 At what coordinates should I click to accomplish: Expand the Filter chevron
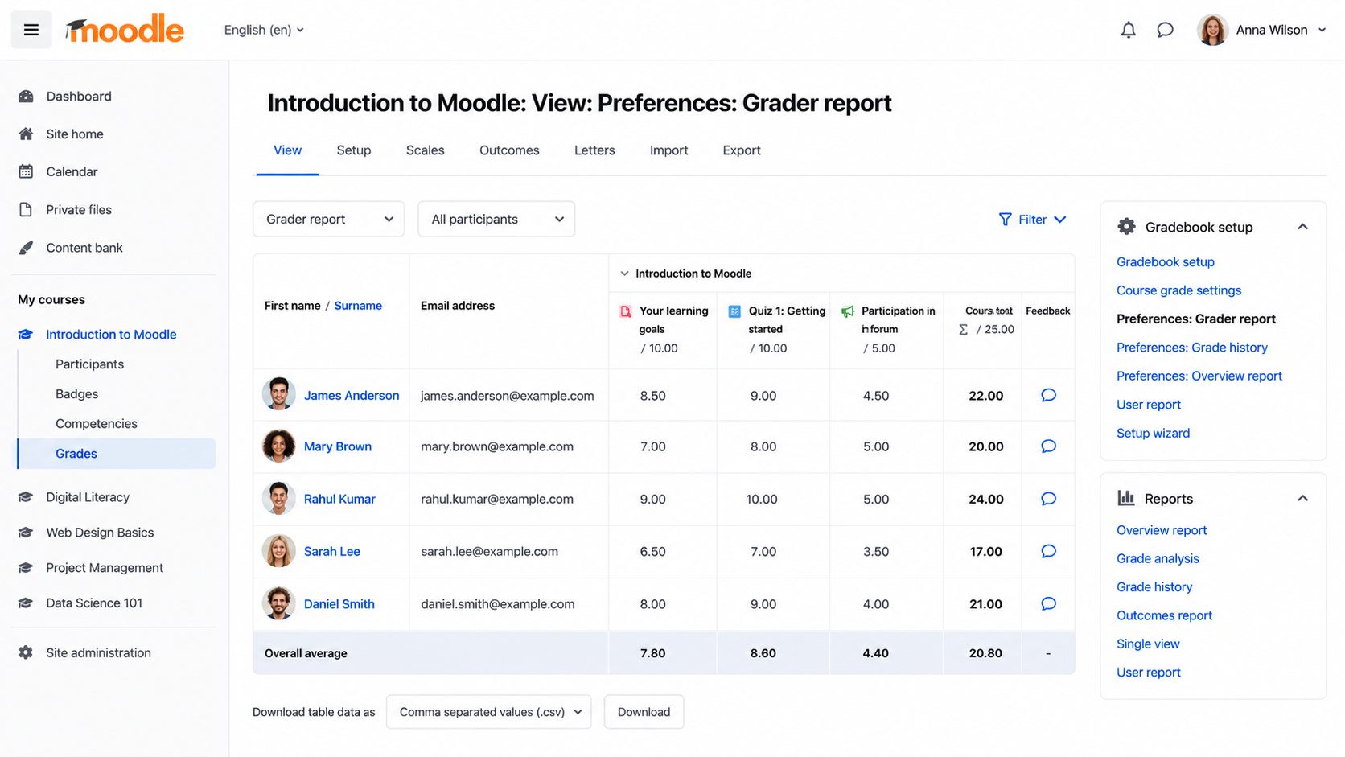point(1060,220)
